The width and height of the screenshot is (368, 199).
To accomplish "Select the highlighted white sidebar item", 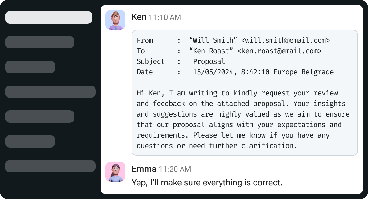I will (49, 17).
